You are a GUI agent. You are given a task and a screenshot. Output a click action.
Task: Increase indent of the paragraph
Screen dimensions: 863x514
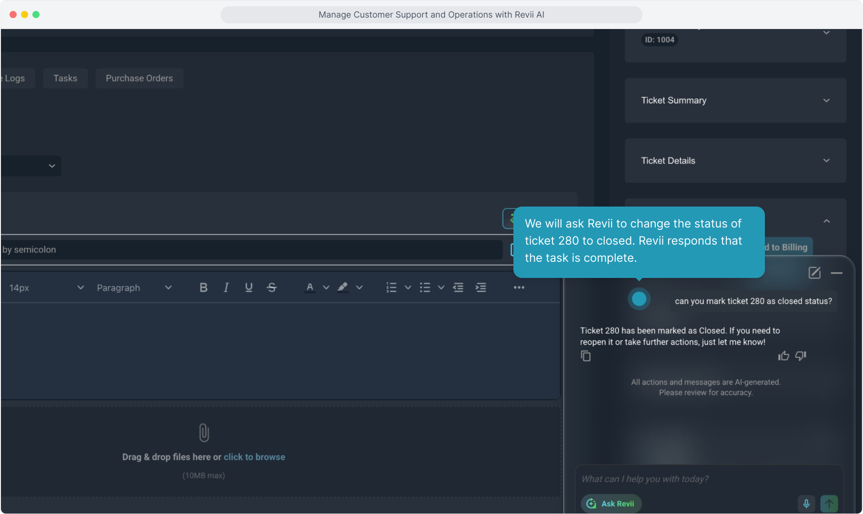(481, 287)
